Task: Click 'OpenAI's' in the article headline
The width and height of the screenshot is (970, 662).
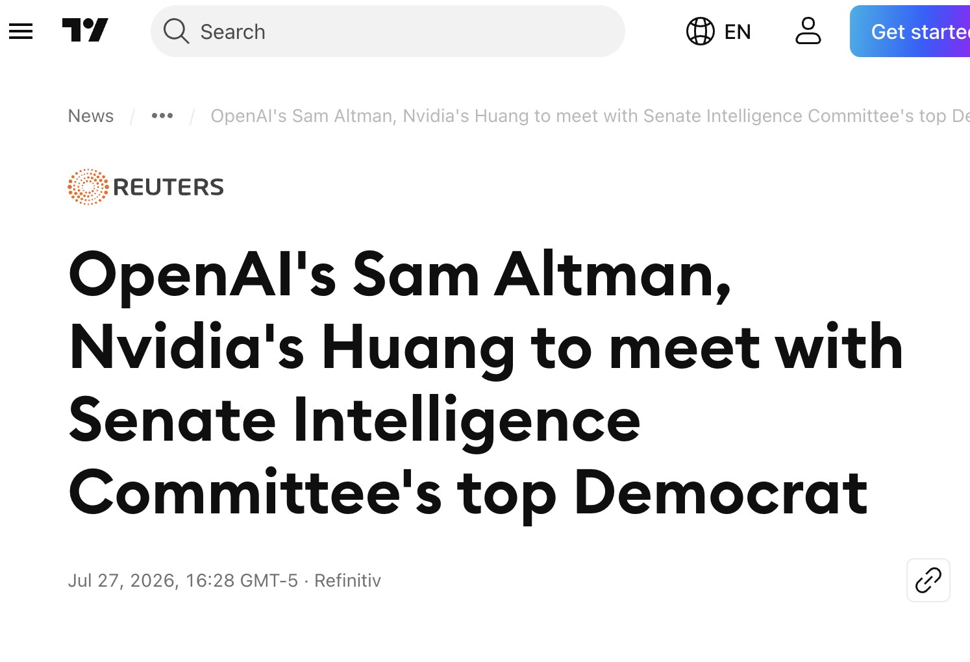Action: click(x=203, y=275)
